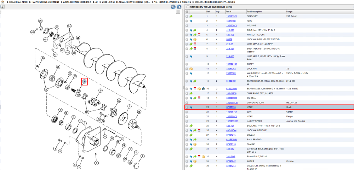This screenshot has width=354, height=170.
Task: Add HOUSING row using plus icon
Action: [x=187, y=26]
